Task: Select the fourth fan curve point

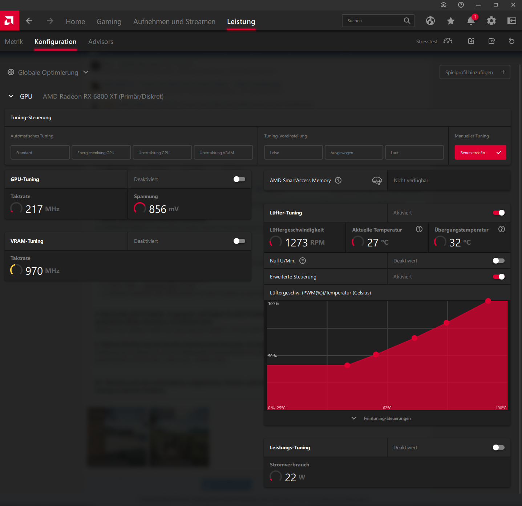Action: tap(446, 322)
